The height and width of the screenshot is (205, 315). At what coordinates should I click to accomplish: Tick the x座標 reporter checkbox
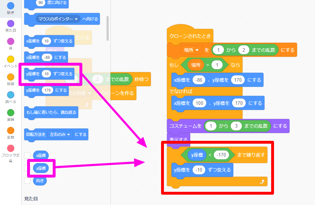pyautogui.click(x=27, y=155)
